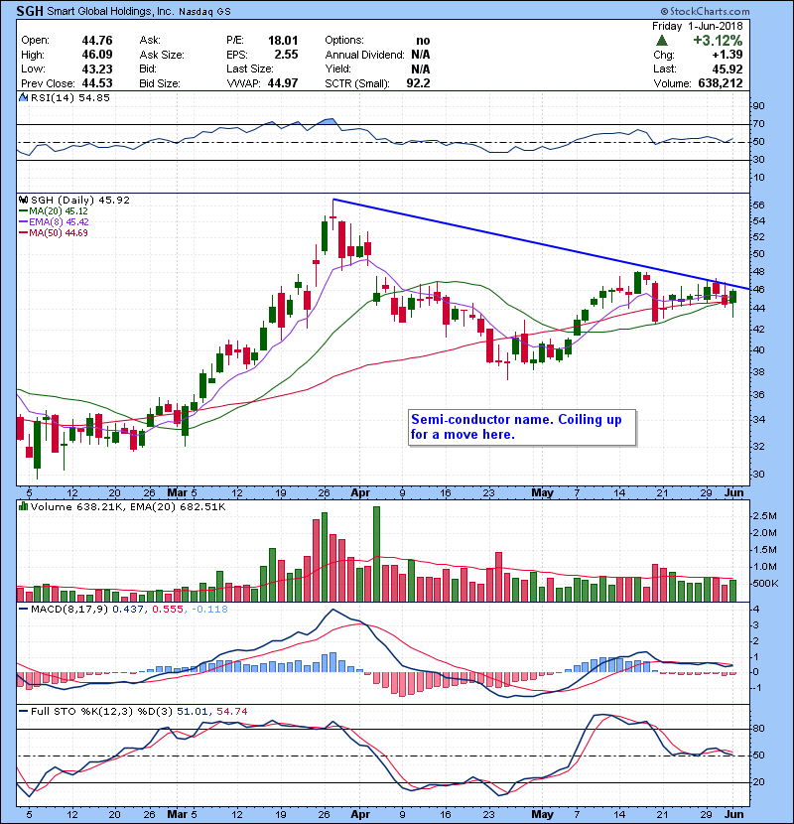Click the SGH (Daily) 45.92 legend label
The image size is (794, 824).
pos(79,200)
